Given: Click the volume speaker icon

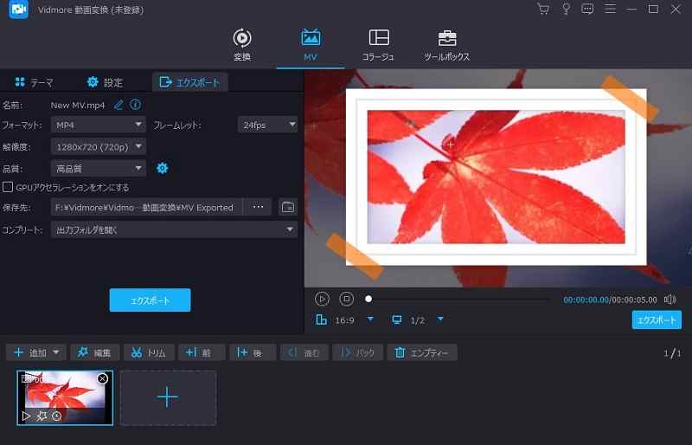Looking at the screenshot, I should pos(670,299).
